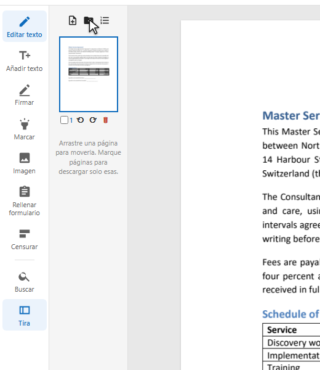Click the numbered list icon above the thumbnail

[x=105, y=20]
